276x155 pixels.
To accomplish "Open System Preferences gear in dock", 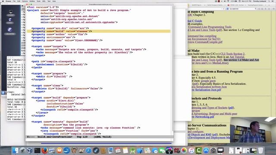I will pos(213,151).
